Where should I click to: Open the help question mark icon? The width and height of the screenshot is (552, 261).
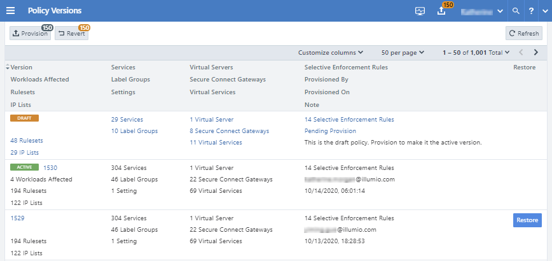point(531,11)
